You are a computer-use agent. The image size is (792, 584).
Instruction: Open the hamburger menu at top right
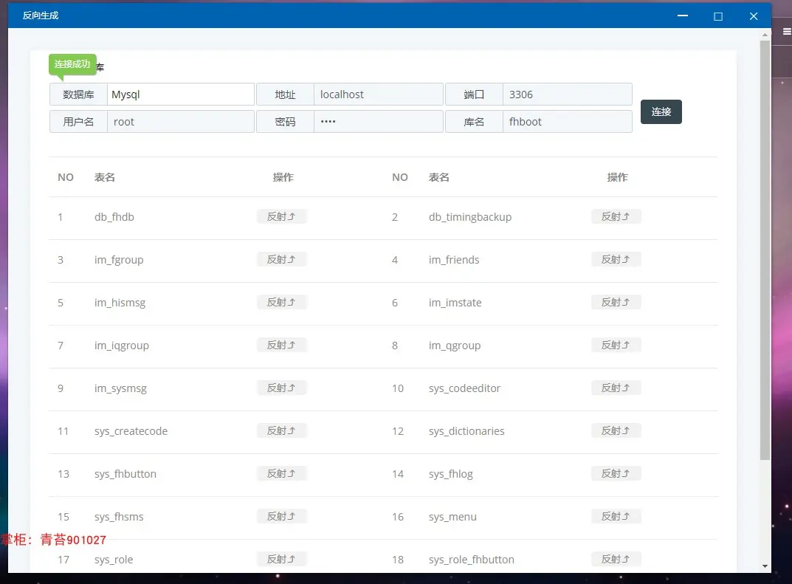coord(786,31)
